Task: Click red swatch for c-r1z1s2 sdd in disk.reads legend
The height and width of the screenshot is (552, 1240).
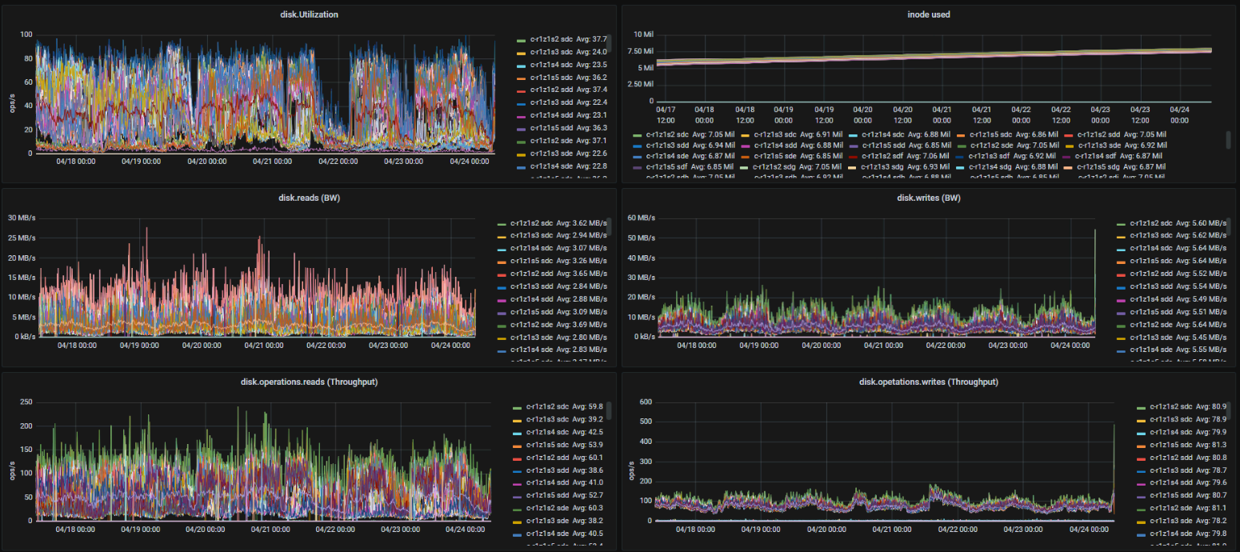Action: 502,274
